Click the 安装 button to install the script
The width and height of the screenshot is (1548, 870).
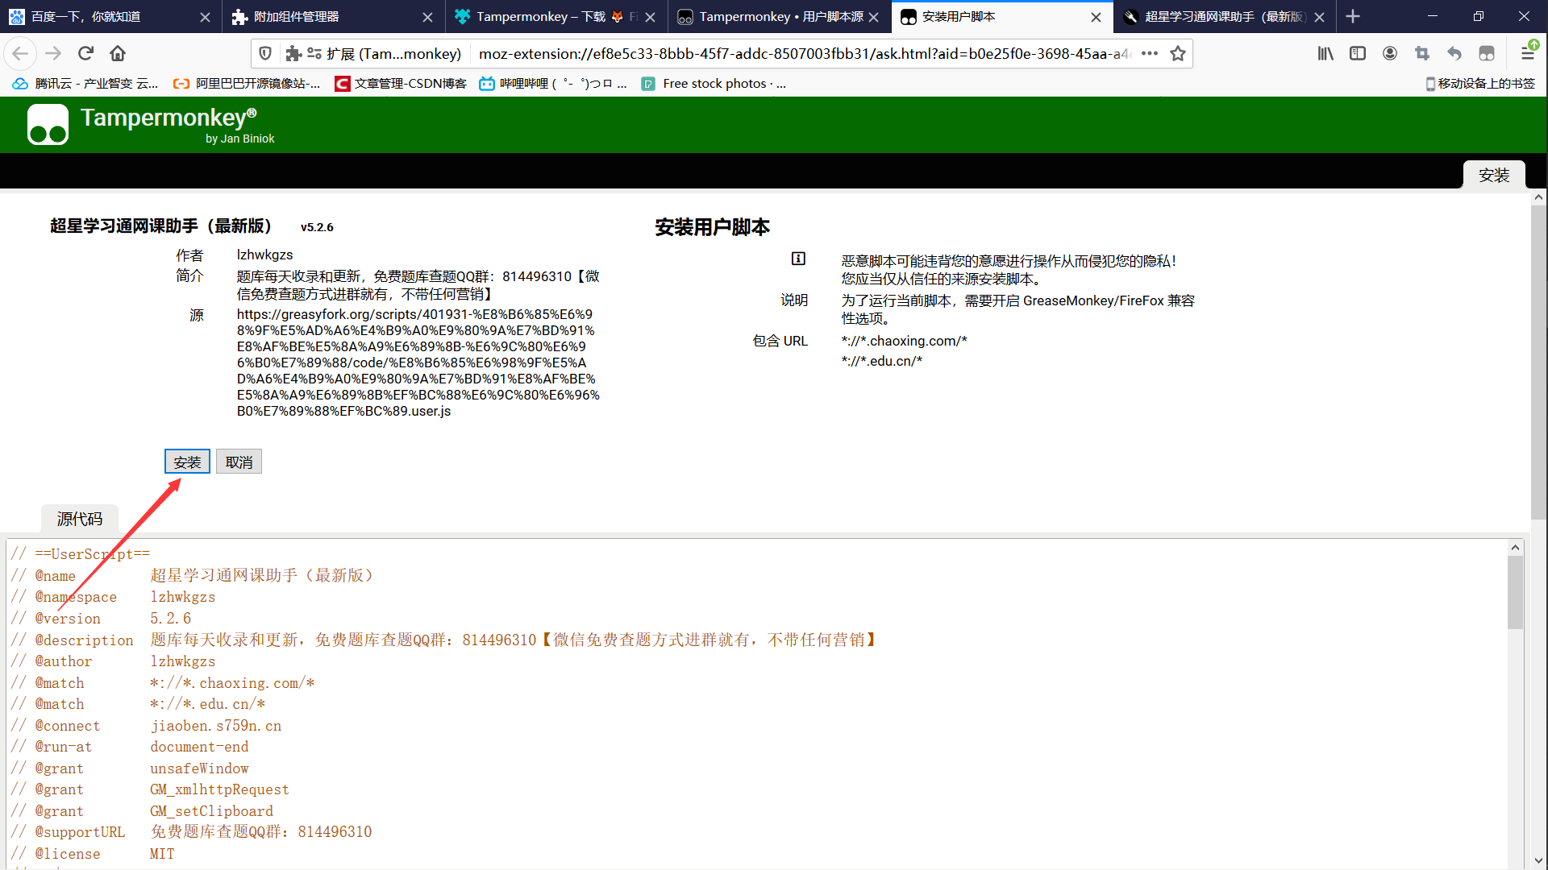click(x=187, y=461)
